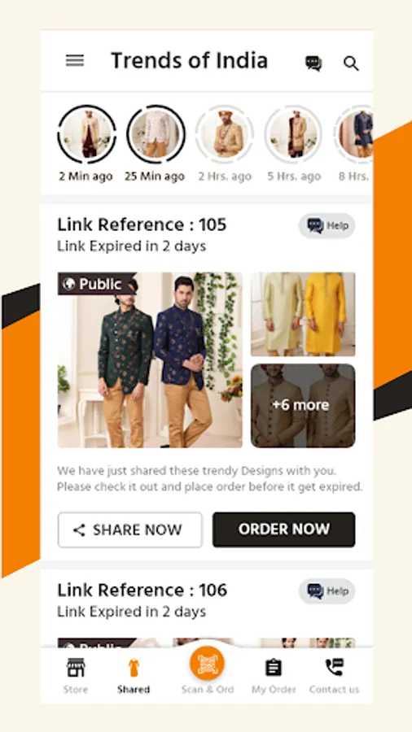
Task: Tap the search magnifier icon
Action: click(x=351, y=63)
